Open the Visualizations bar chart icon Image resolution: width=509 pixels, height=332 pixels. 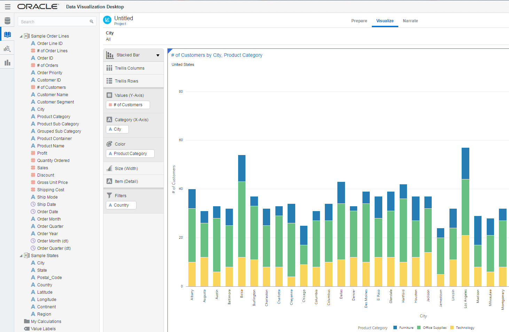click(7, 63)
